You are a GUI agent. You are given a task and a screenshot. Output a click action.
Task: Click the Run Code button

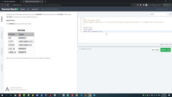(x=155, y=50)
